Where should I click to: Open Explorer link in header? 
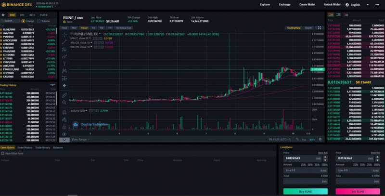pyautogui.click(x=265, y=5)
